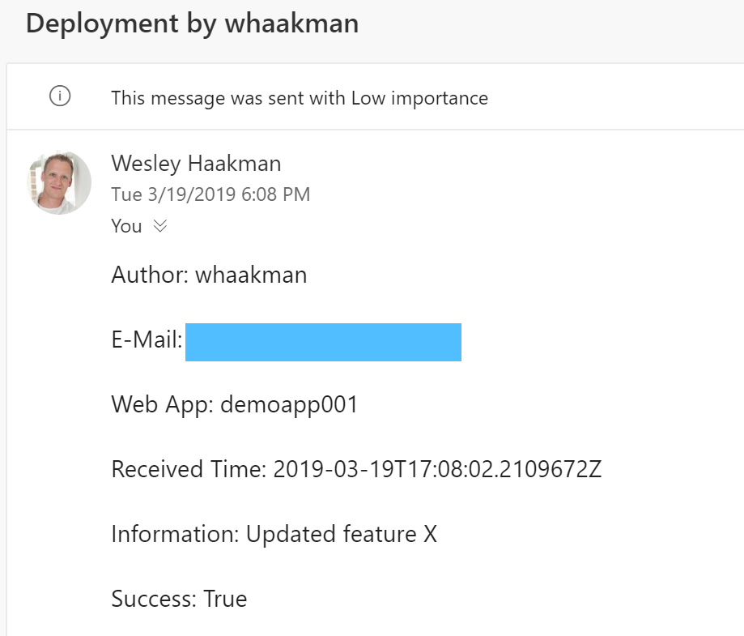This screenshot has height=636, width=744.
Task: Click the Received Time timestamp line
Action: [356, 469]
